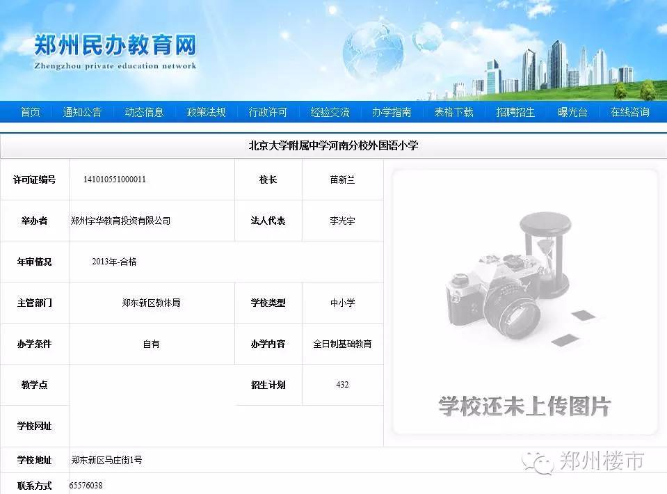Click the school type value 中小学

click(342, 303)
